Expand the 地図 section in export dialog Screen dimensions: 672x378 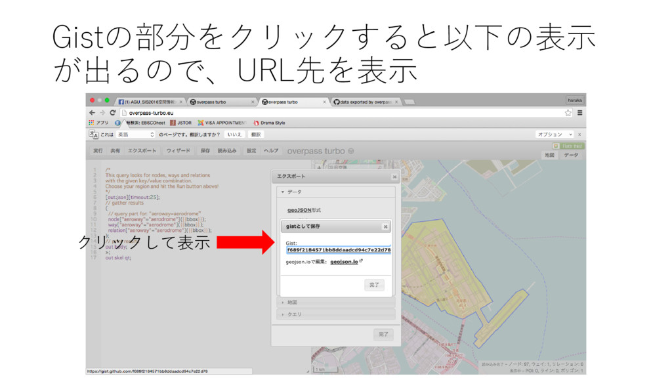click(x=335, y=303)
